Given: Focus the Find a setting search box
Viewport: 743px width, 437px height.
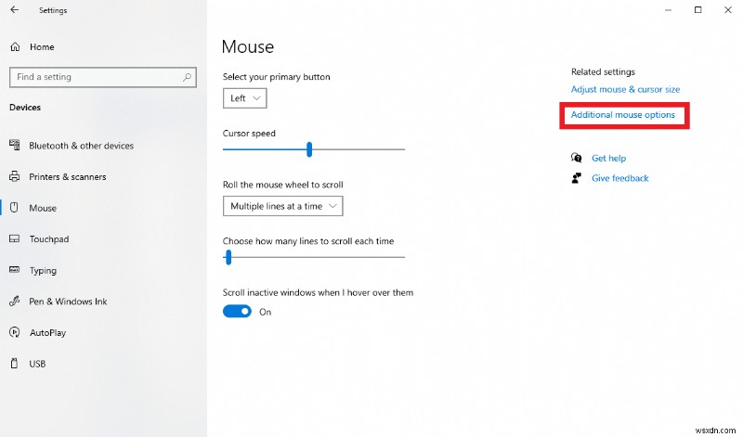Looking at the screenshot, I should 93,77.
